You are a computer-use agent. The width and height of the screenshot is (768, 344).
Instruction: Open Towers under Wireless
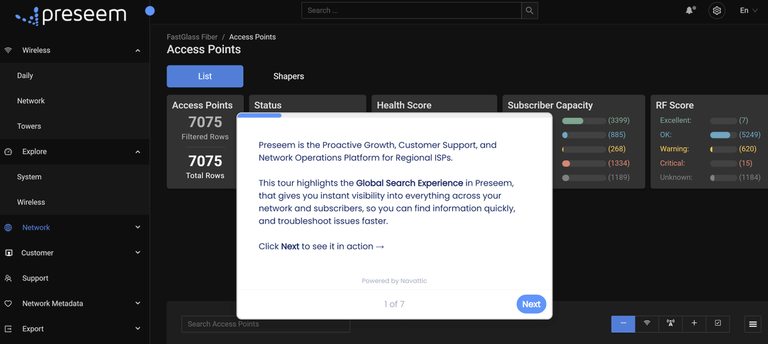(29, 126)
